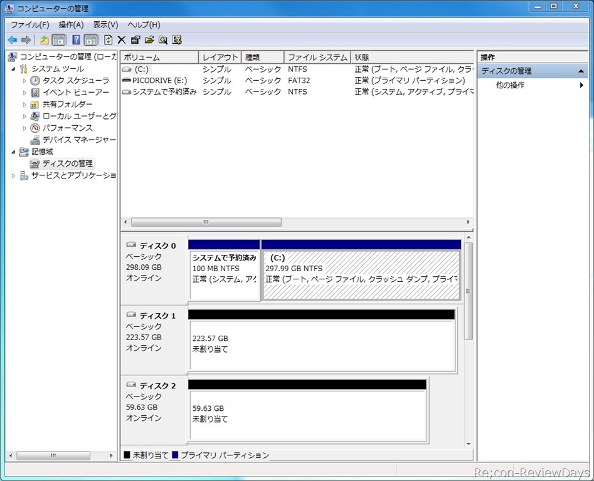Toggle the Show/Hide Action Pane icon
The width and height of the screenshot is (594, 481).
[91, 39]
